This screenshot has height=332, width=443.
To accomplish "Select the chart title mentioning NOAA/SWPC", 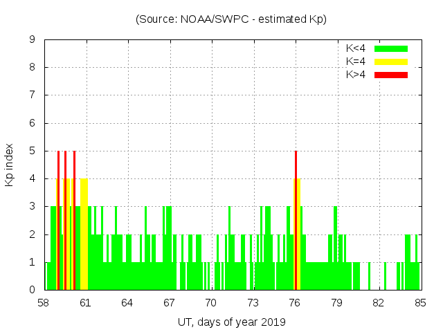I will click(x=231, y=19).
